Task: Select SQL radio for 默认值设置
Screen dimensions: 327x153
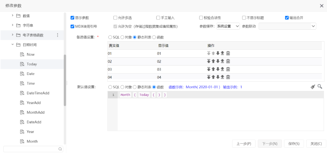Action: 110,87
